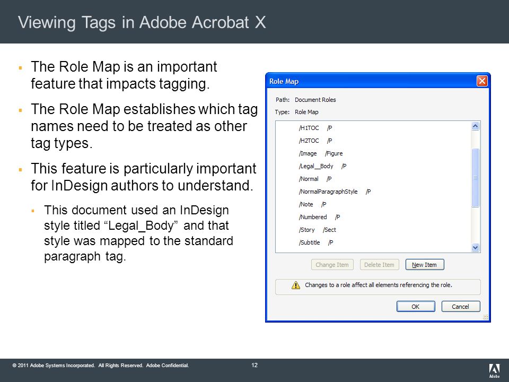Click the dialog resize grip corner
The height and width of the screenshot is (382, 509).
(x=486, y=317)
